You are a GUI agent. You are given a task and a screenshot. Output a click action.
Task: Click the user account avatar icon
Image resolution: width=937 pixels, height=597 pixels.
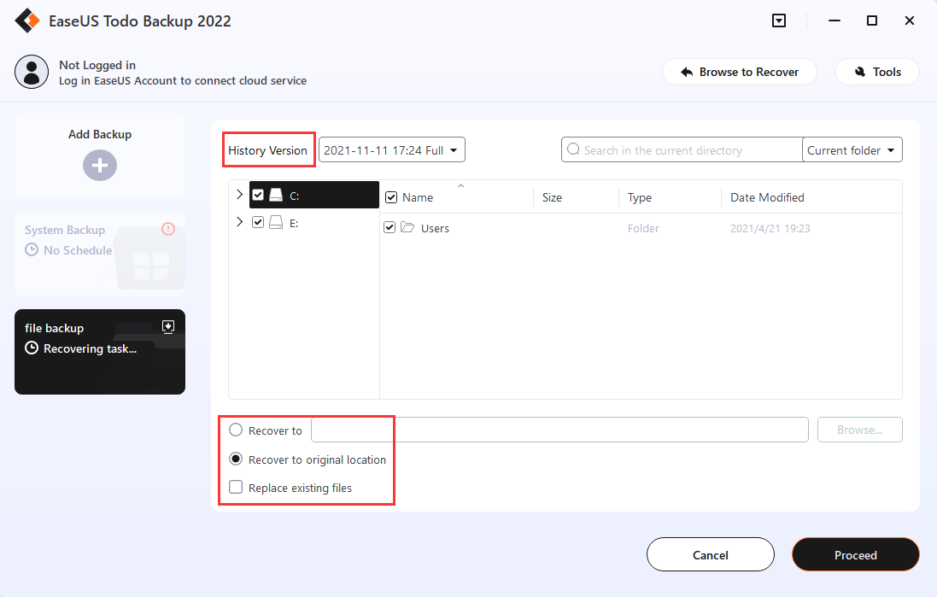(x=31, y=72)
